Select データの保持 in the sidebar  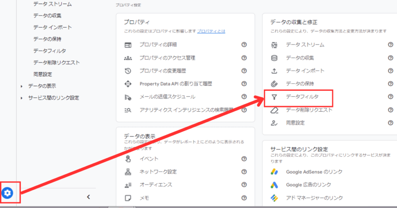(x=47, y=39)
